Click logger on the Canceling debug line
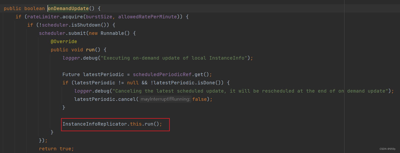The width and height of the screenshot is (400, 153). point(83,91)
